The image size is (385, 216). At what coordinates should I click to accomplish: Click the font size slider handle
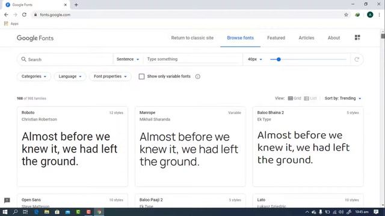click(x=279, y=59)
